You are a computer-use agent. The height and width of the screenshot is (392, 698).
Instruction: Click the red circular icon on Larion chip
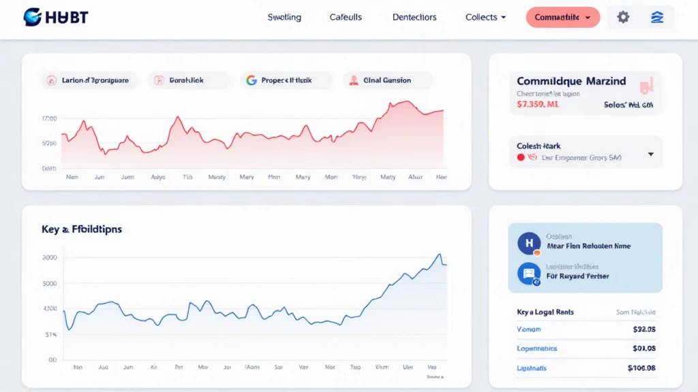click(51, 80)
